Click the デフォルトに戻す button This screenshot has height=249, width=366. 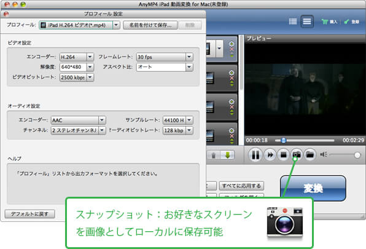[29, 214]
